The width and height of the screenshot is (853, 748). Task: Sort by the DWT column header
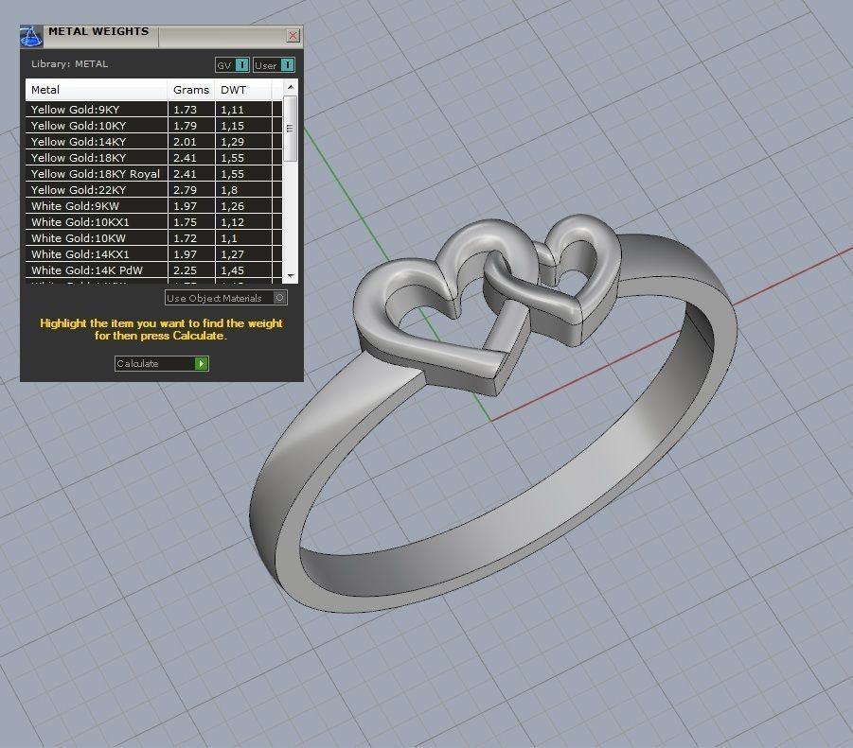click(x=242, y=90)
